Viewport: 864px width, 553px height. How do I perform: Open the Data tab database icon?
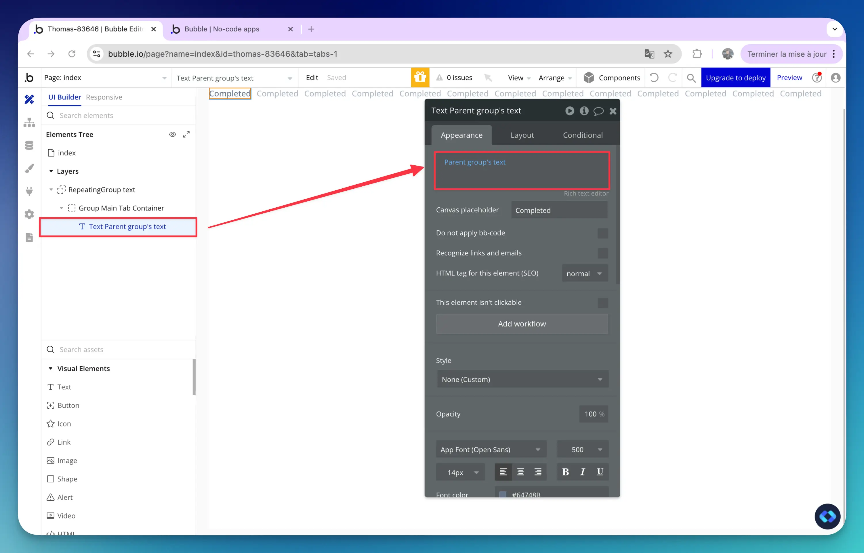[29, 145]
